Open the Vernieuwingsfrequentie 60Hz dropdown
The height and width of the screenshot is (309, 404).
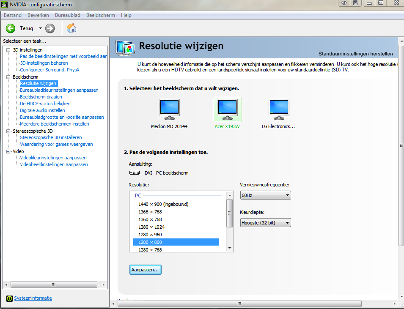coord(265,195)
